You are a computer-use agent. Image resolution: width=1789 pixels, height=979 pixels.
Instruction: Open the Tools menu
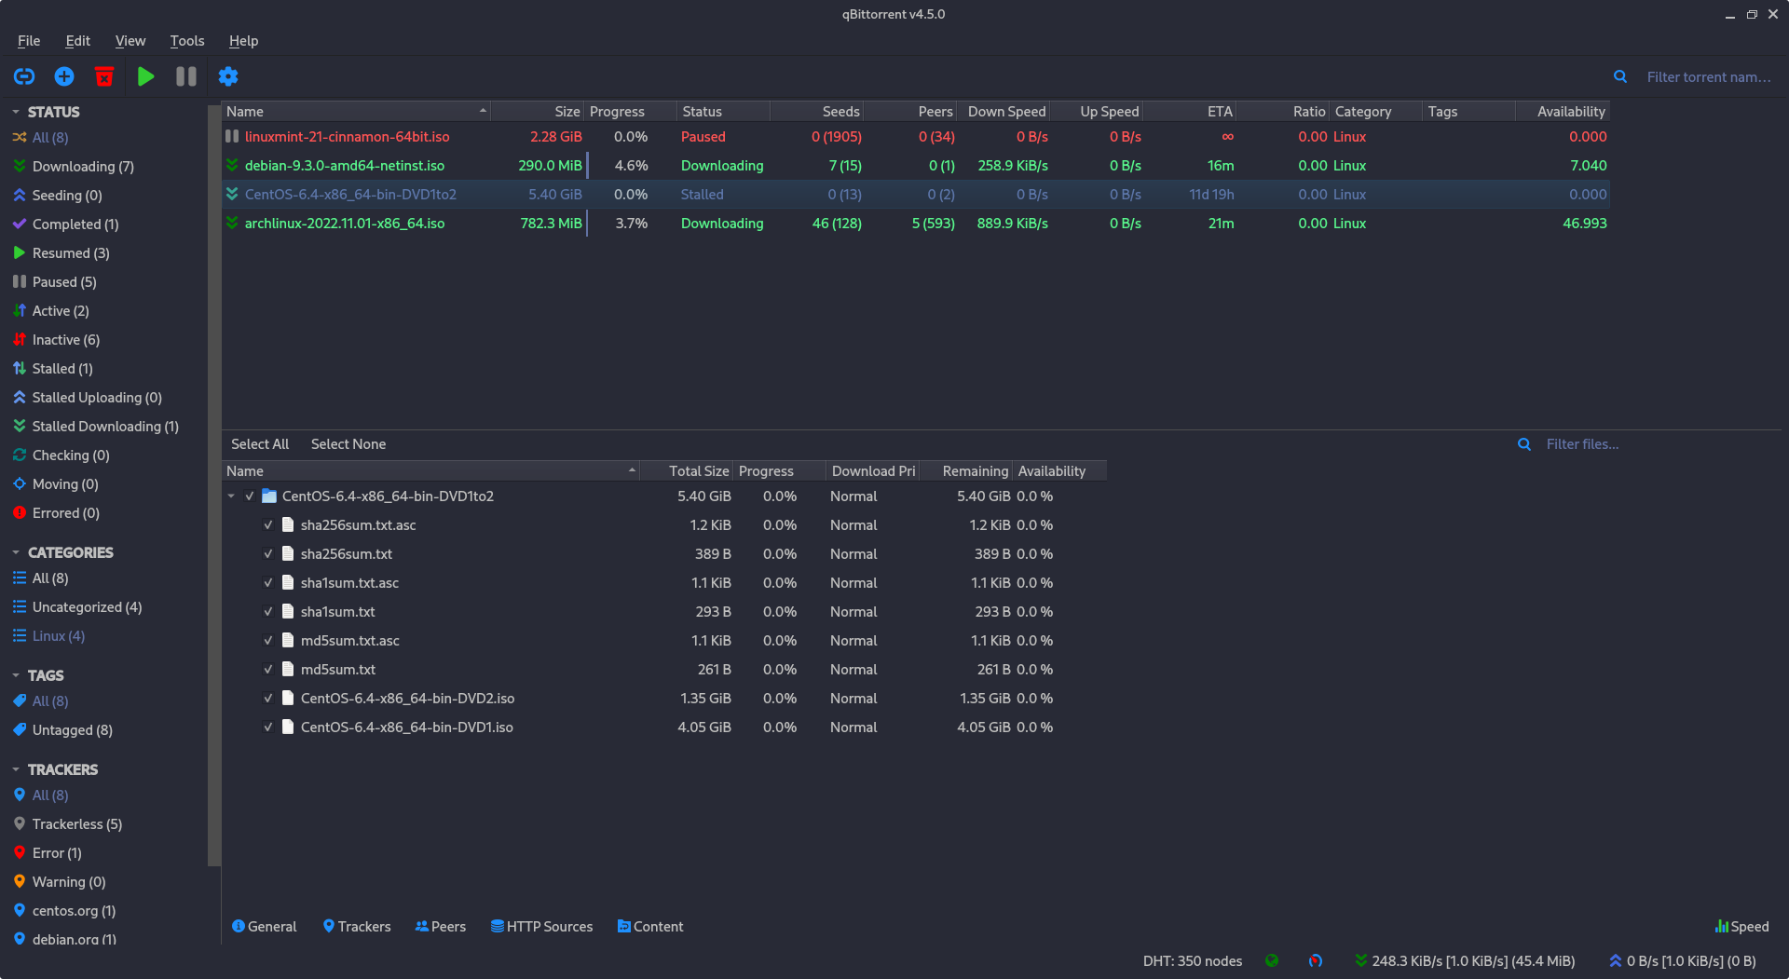[187, 41]
